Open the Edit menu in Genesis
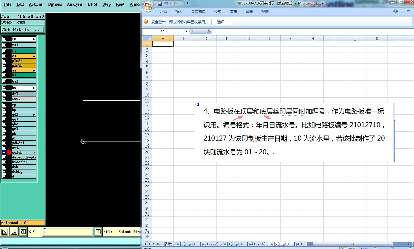Screen dimensions: 414x249 (20, 4)
